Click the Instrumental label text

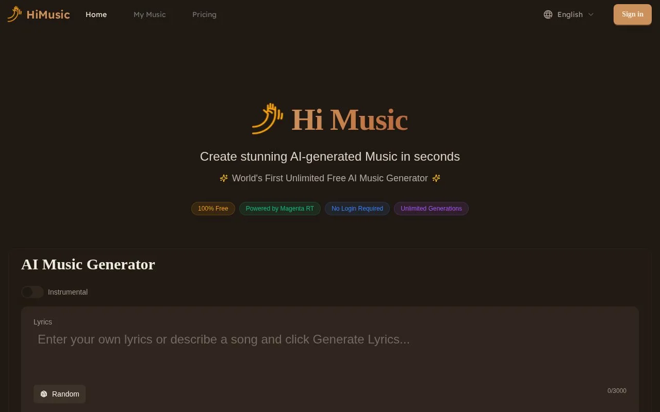tap(68, 292)
